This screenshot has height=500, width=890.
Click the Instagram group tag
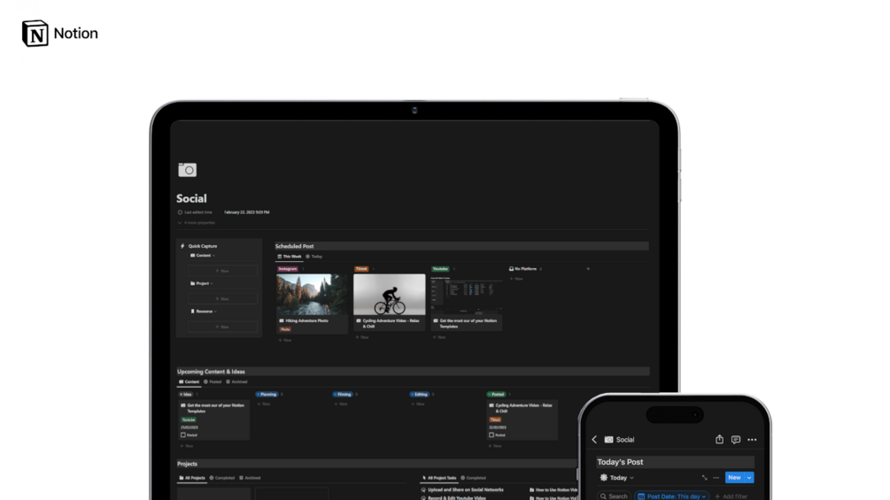(x=288, y=269)
